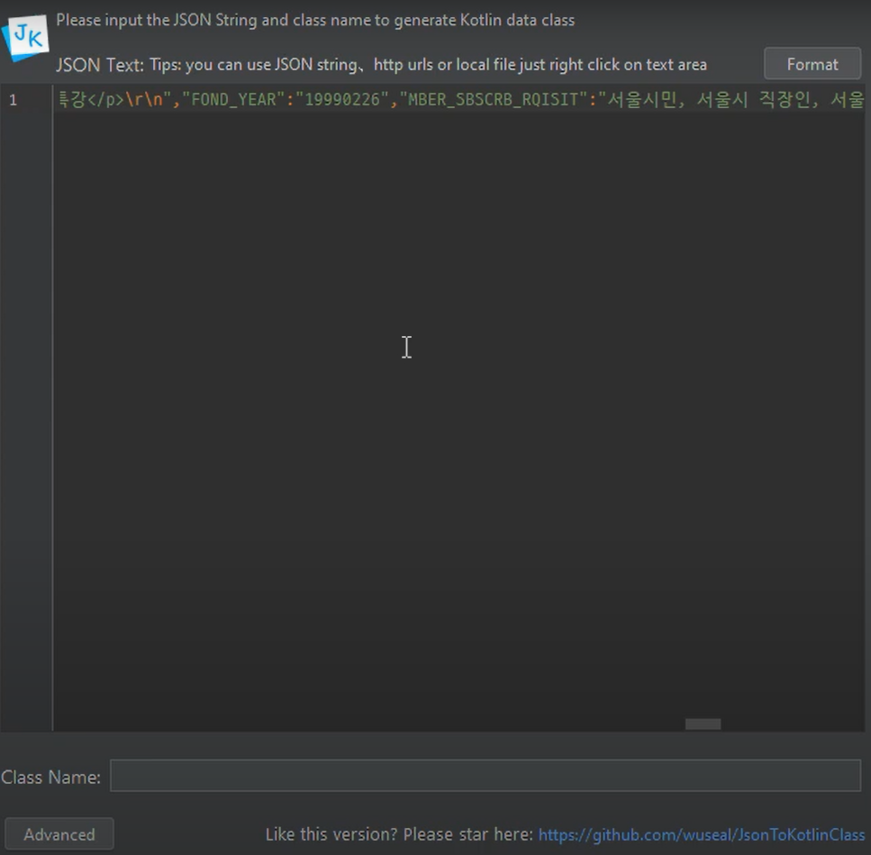This screenshot has width=871, height=855.
Task: Click the Format button
Action: (x=812, y=65)
